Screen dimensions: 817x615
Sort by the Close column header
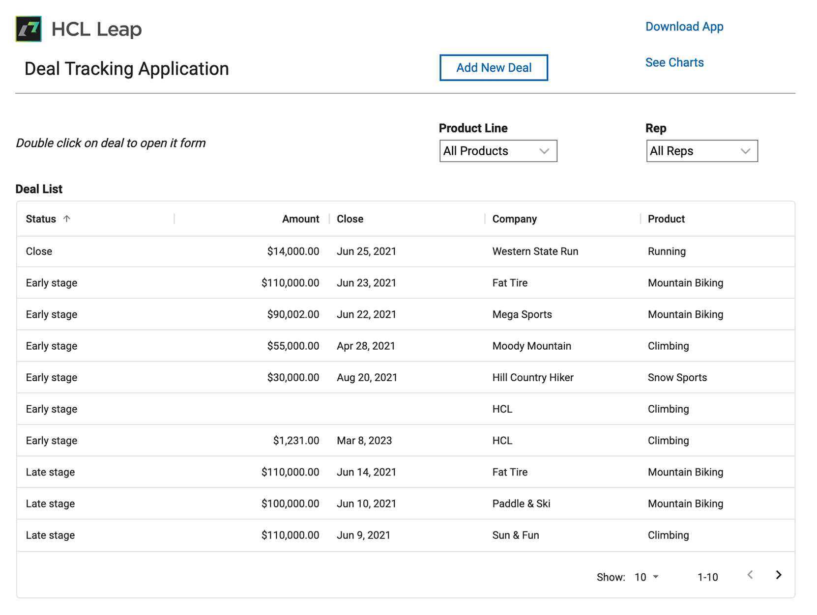point(350,219)
